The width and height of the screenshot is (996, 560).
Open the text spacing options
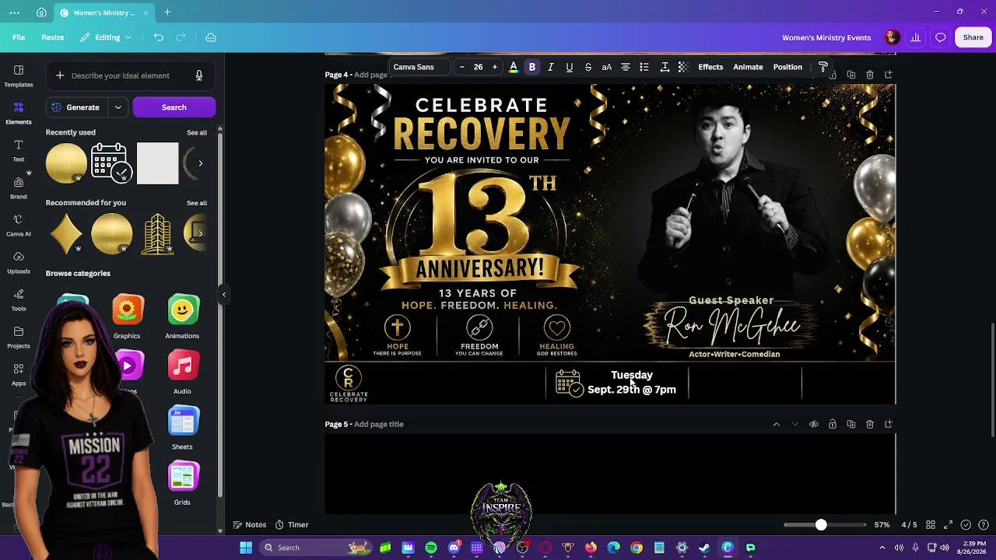coord(665,67)
